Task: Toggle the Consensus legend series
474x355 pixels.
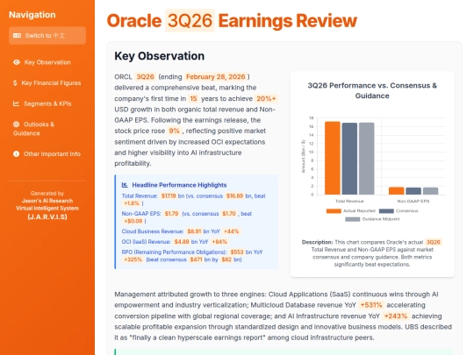Action: (399, 210)
